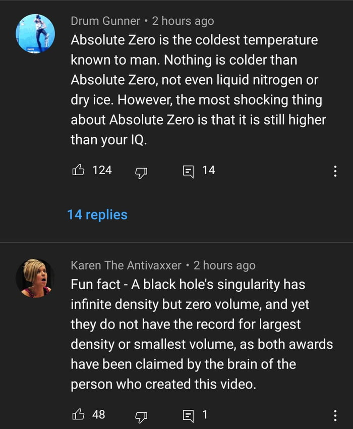Open the three-dot menu on Karen's comment
The width and height of the screenshot is (353, 429).
(335, 416)
